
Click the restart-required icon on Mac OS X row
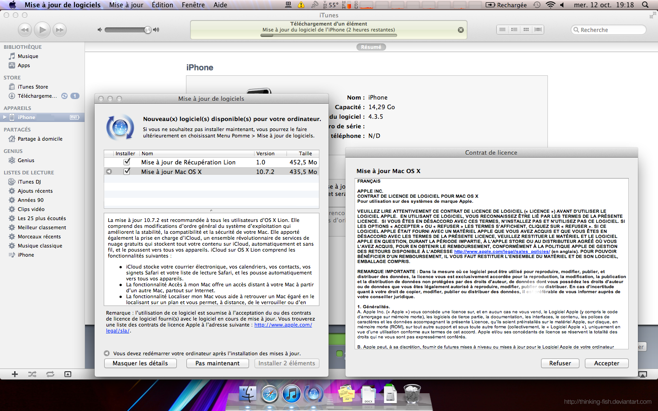[x=109, y=172]
